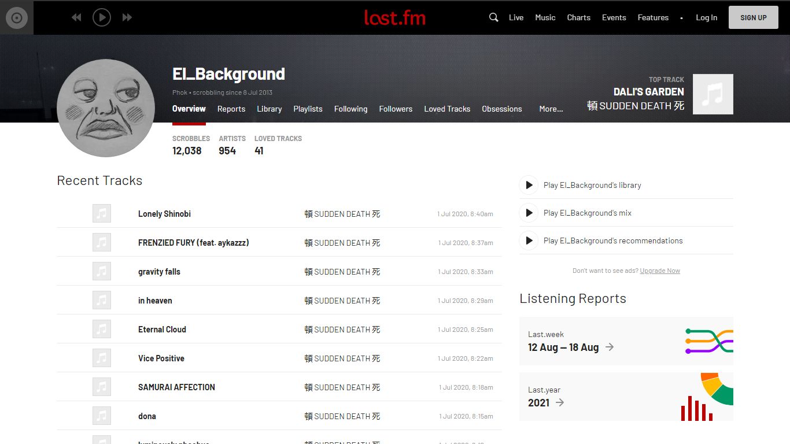Switch to the Library tab
790x444 pixels.
pos(270,109)
